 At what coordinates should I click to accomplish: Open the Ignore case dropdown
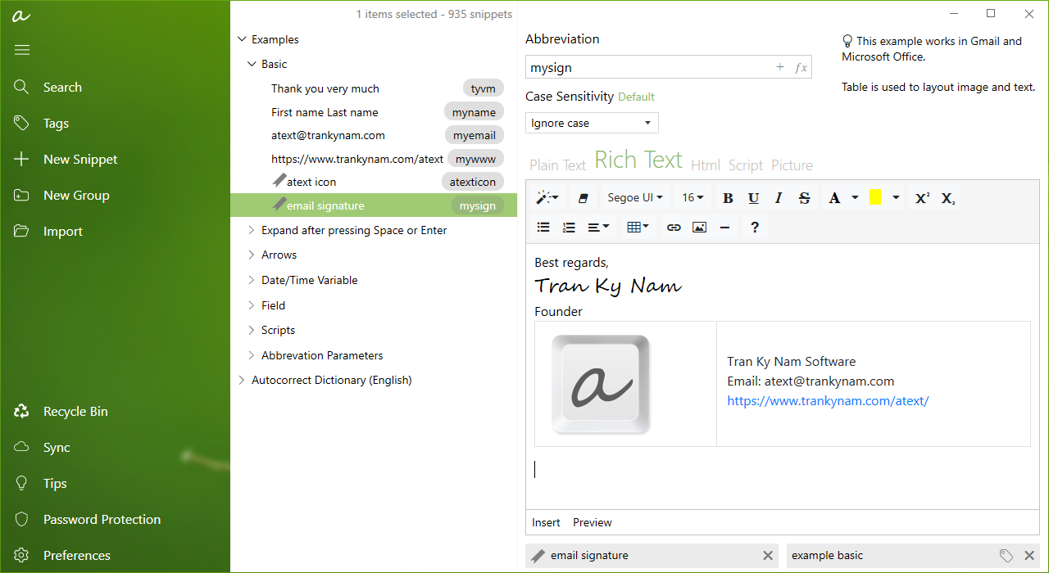coord(592,123)
